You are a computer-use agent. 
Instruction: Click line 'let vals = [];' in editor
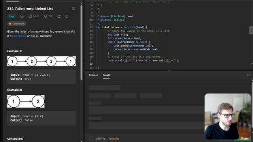tap(118, 35)
